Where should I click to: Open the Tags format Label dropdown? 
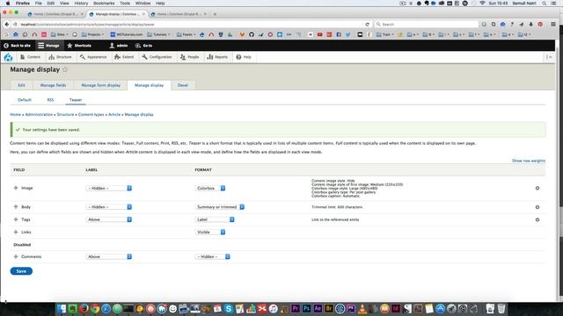(215, 219)
